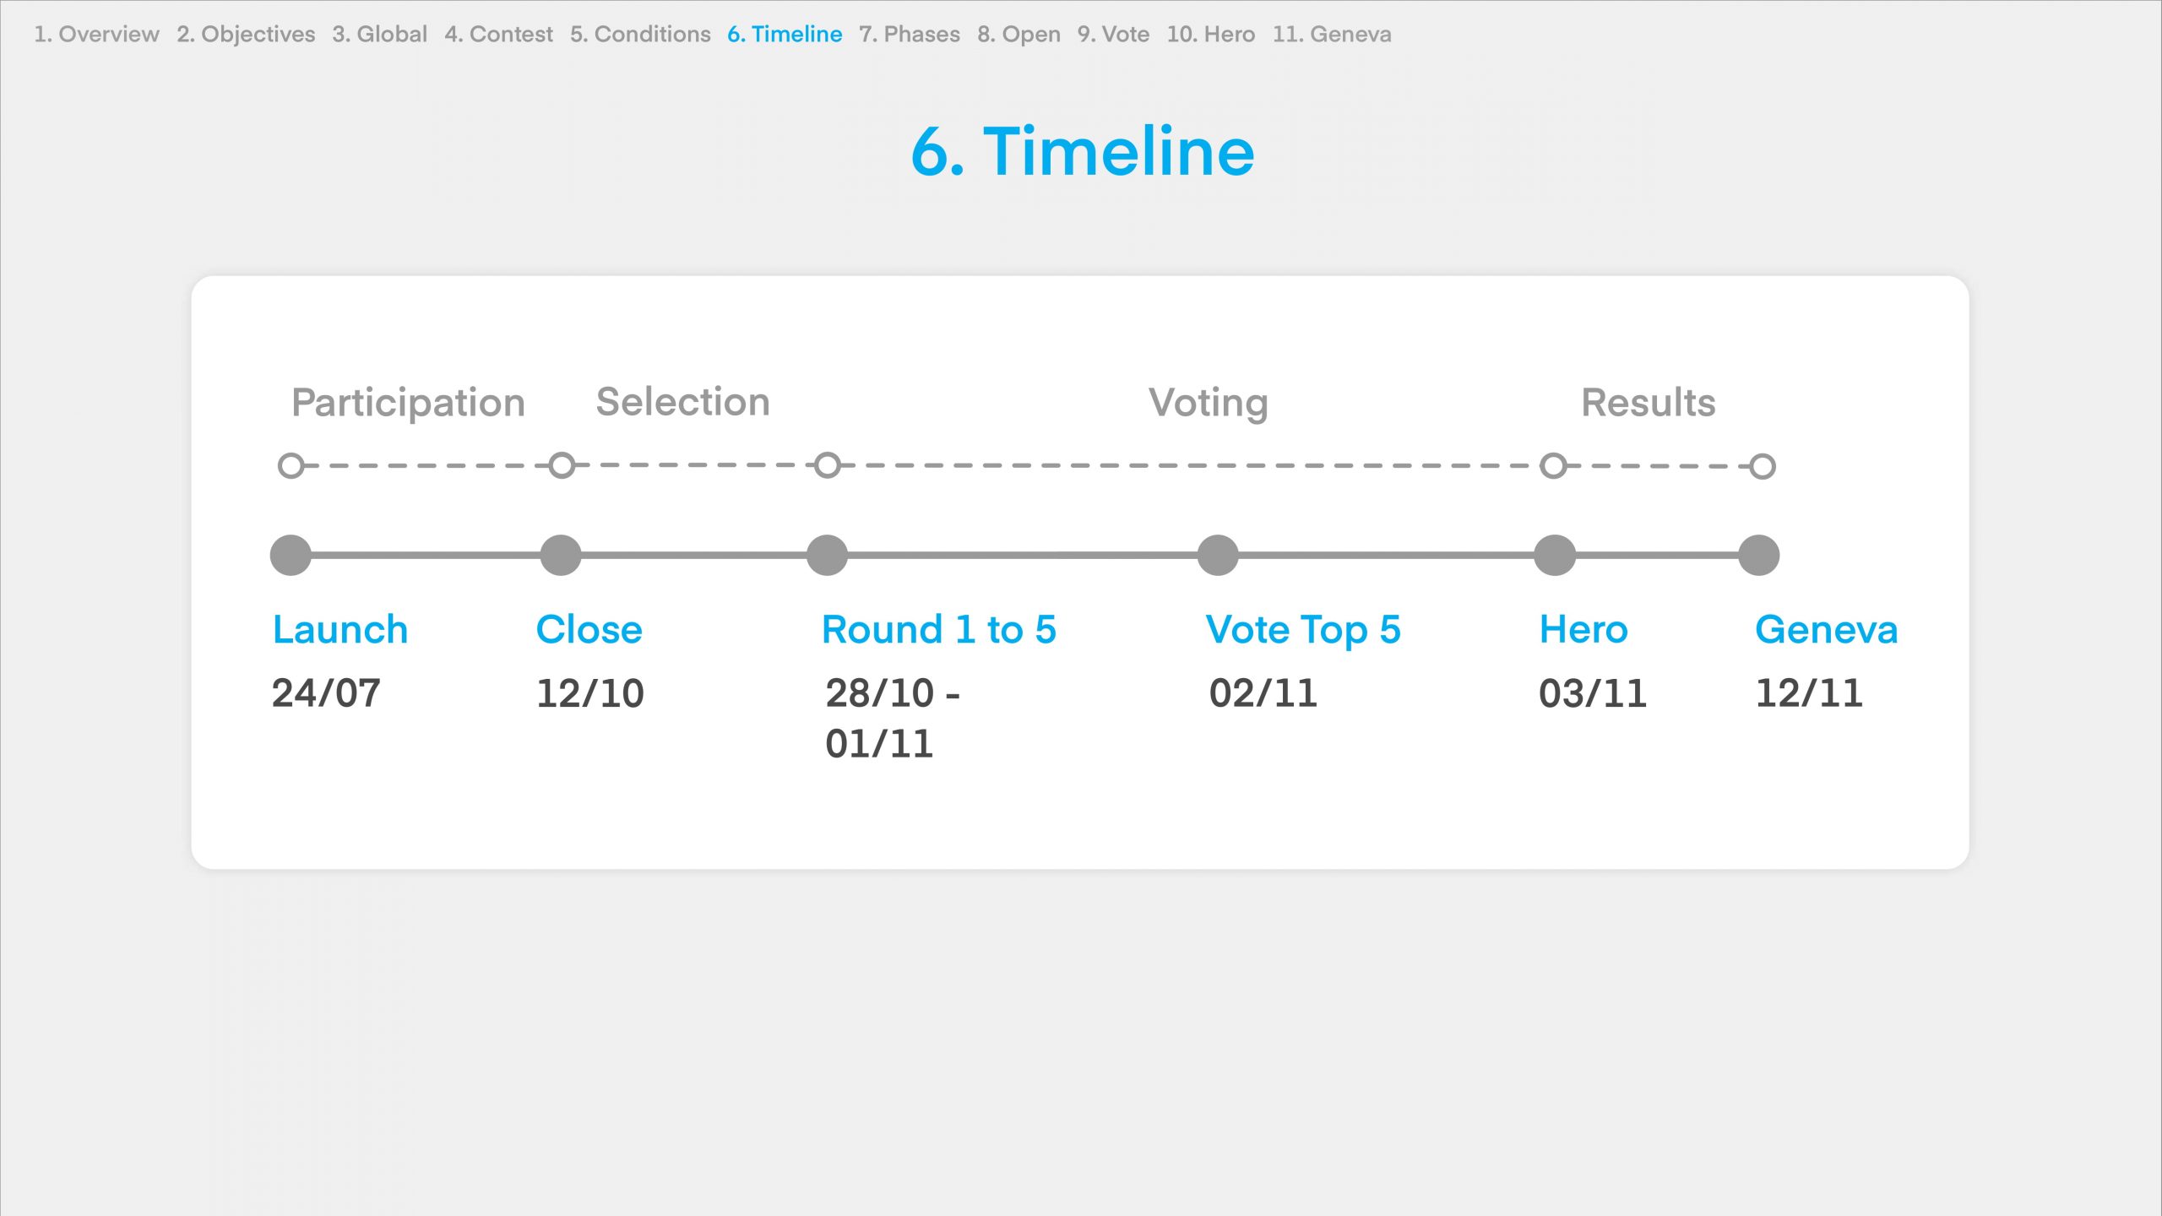Select the Geneva milestone dot
The height and width of the screenshot is (1216, 2162).
pos(1759,555)
